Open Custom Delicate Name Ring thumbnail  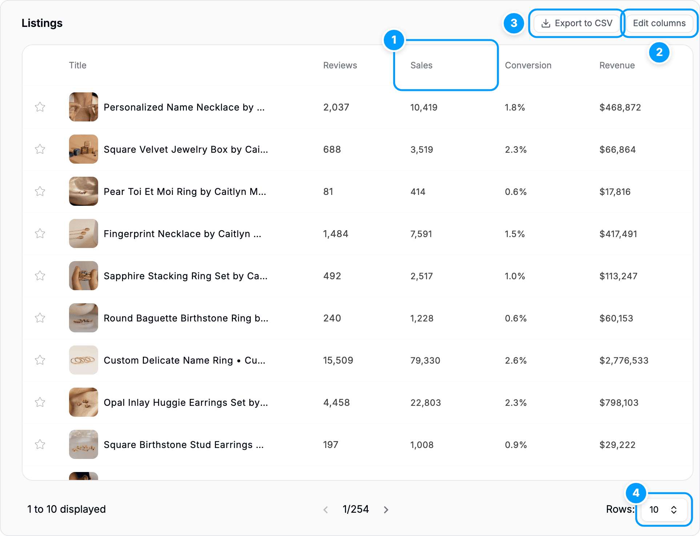coord(84,360)
